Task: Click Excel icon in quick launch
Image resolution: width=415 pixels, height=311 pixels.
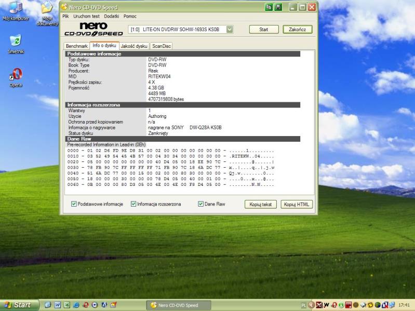Action: tap(67, 305)
